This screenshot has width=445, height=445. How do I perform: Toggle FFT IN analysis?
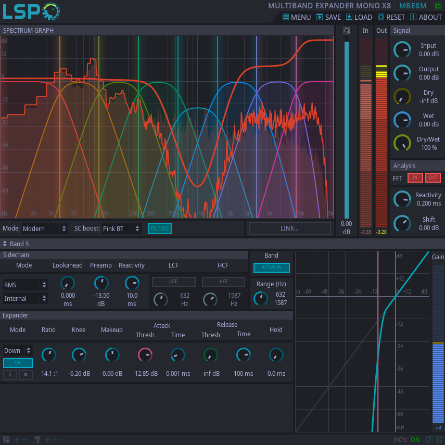[415, 177]
